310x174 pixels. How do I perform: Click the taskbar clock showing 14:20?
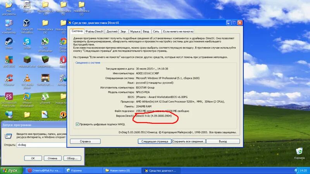[303, 170]
